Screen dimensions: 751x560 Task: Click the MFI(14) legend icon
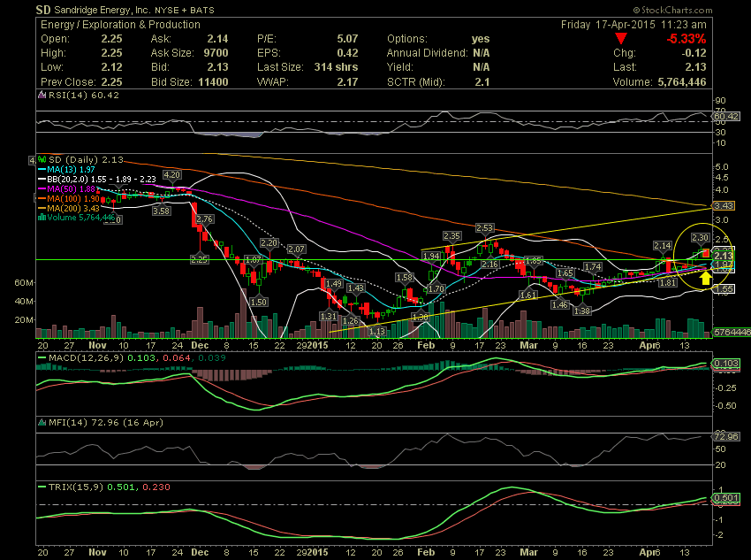click(x=42, y=422)
